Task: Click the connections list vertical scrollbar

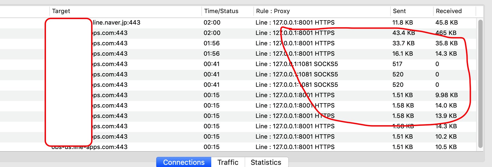Action: coord(480,84)
